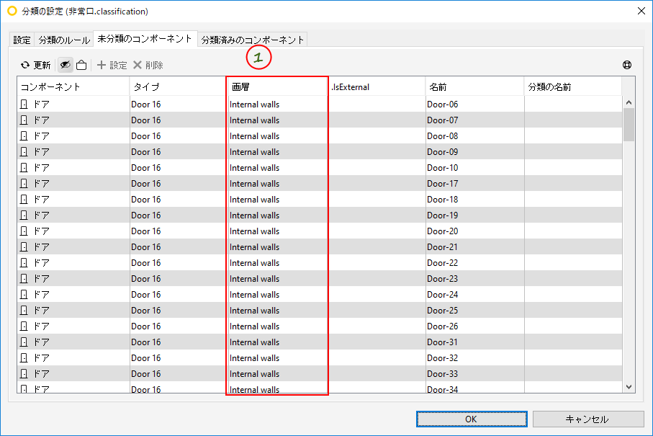
Task: Open the help lifebuoy icon
Action: pos(627,65)
